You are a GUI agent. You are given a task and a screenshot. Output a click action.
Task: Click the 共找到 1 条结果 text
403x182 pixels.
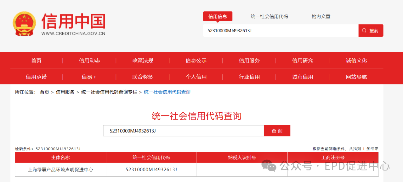pos(363,149)
